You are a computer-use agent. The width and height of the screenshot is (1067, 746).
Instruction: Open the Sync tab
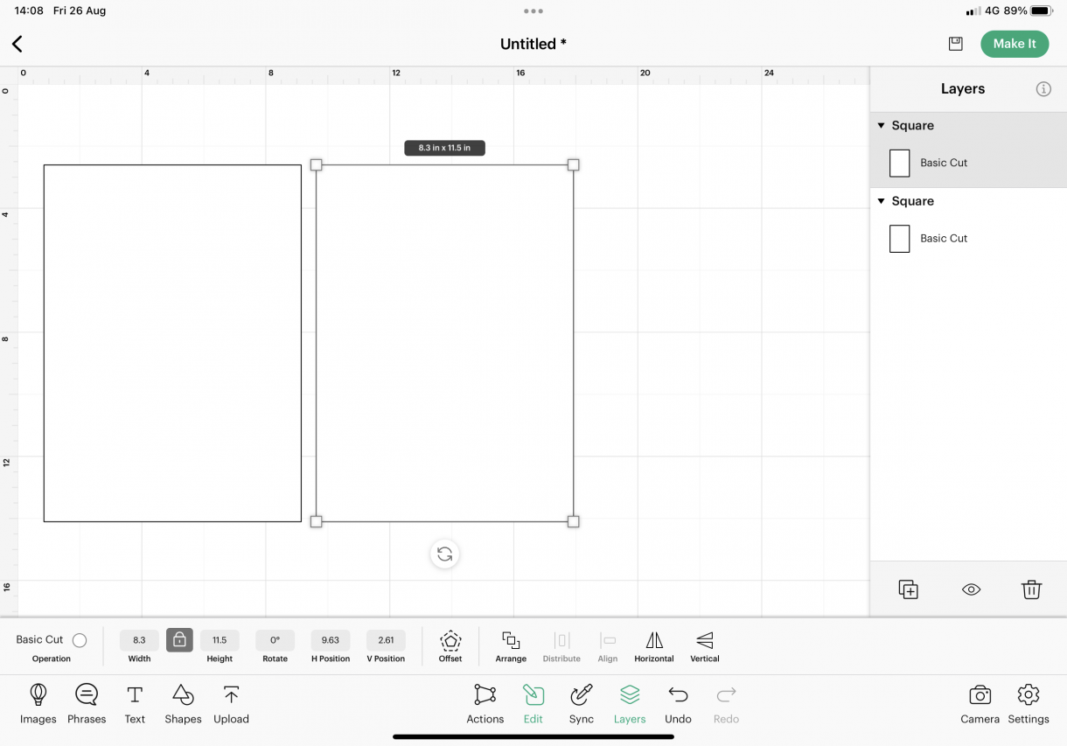[x=582, y=704]
